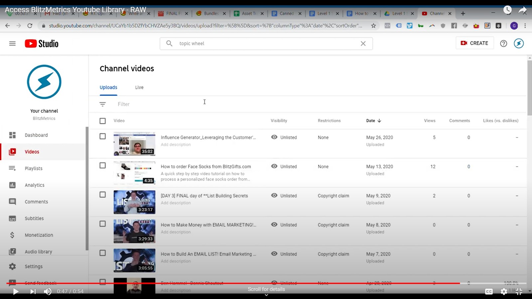Toggle the select-all videos header checkbox
The image size is (532, 299).
[x=103, y=121]
